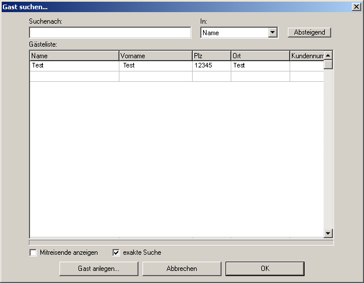Click the Gast anlegen... button
364x283 pixels.
point(99,269)
